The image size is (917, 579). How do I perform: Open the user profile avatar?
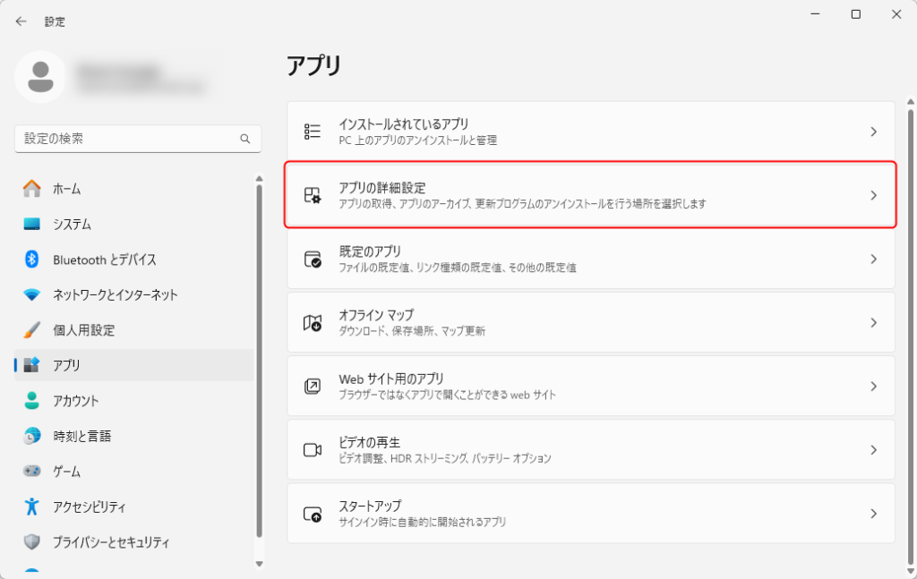[x=39, y=76]
